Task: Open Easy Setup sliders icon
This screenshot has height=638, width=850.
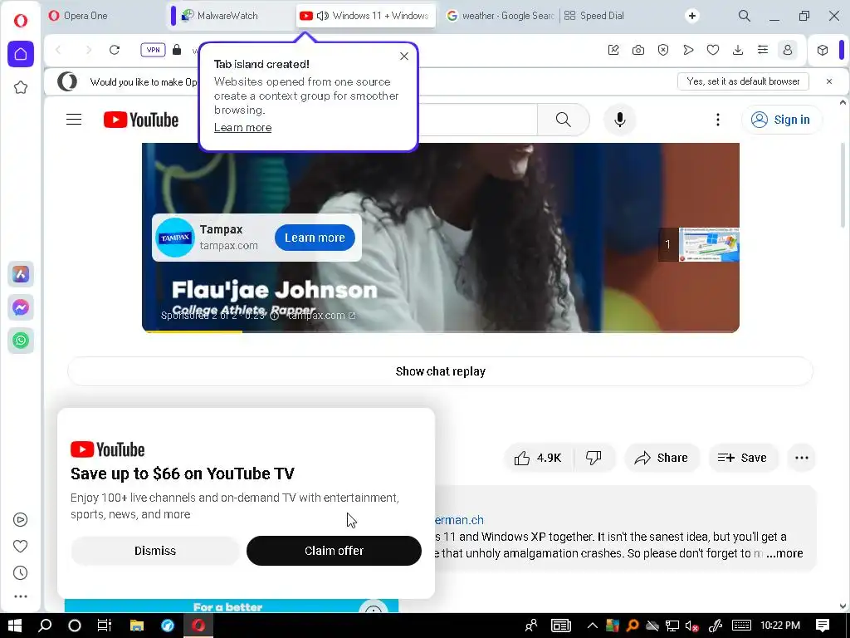Action: (x=763, y=50)
